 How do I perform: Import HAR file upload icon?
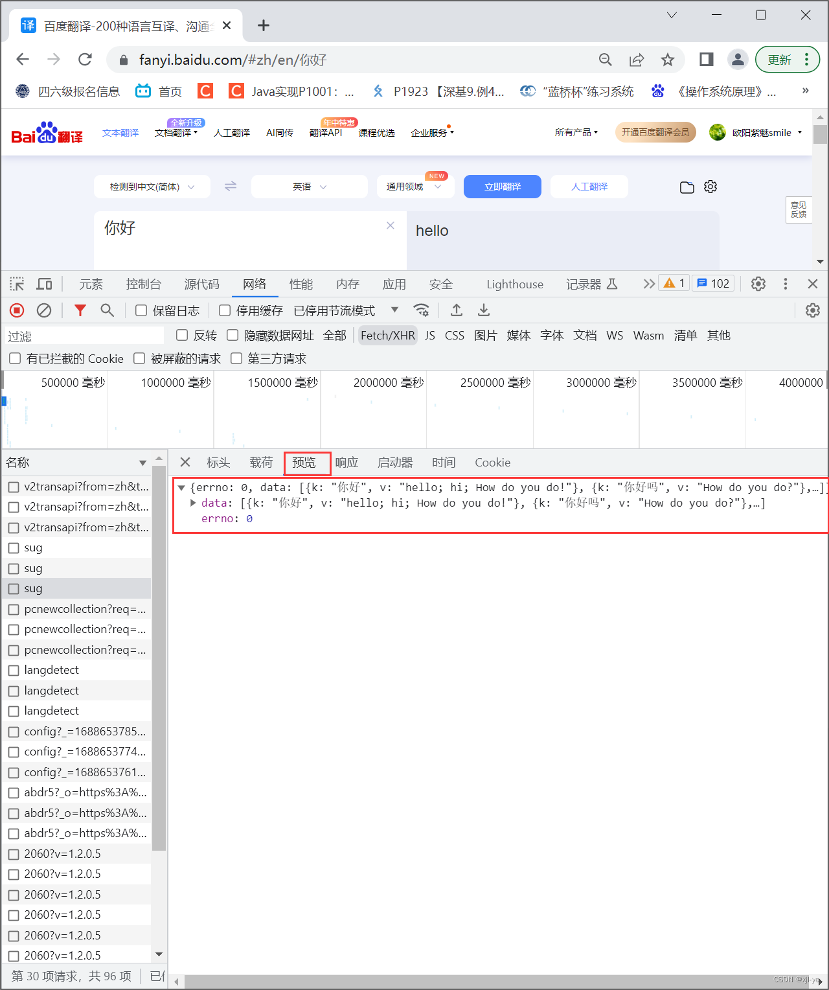coord(457,310)
